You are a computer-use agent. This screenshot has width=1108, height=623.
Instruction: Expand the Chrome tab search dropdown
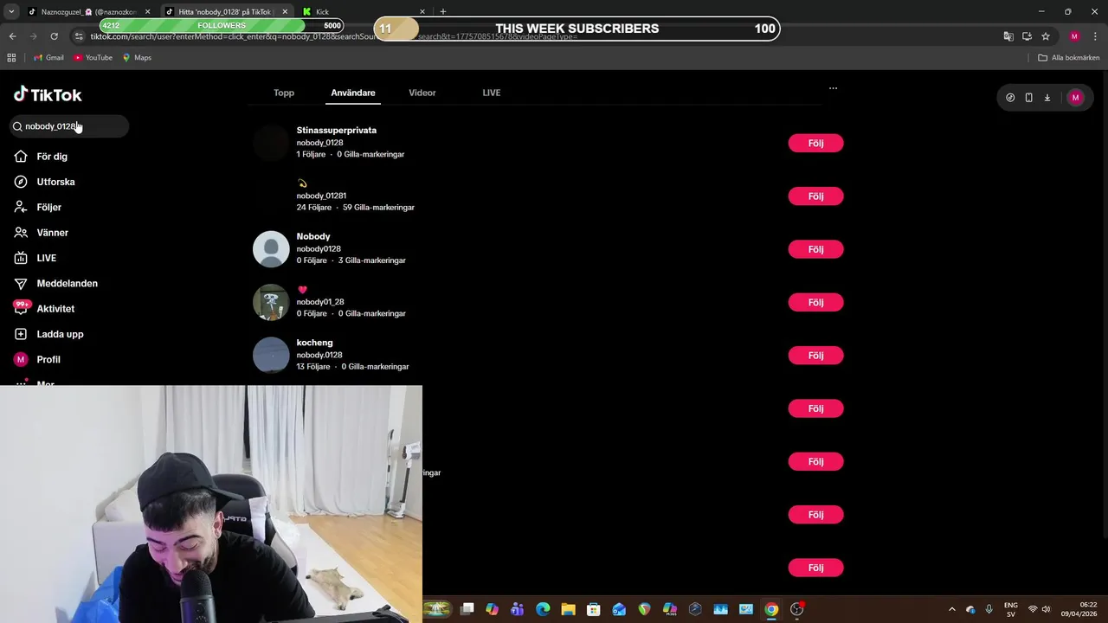coord(11,12)
